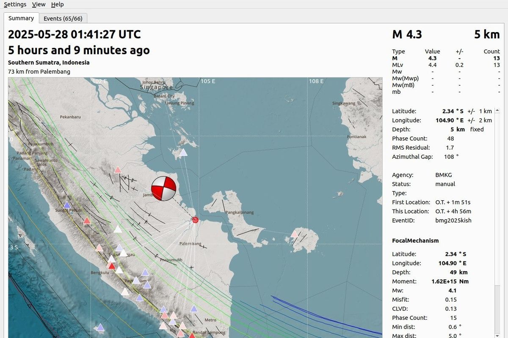
Task: Click the Singapore label on the map
Action: coord(157,87)
